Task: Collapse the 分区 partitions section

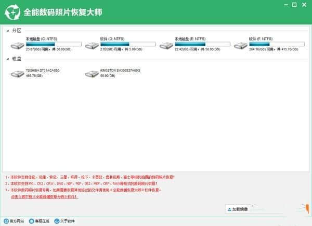Action: [x=7, y=31]
